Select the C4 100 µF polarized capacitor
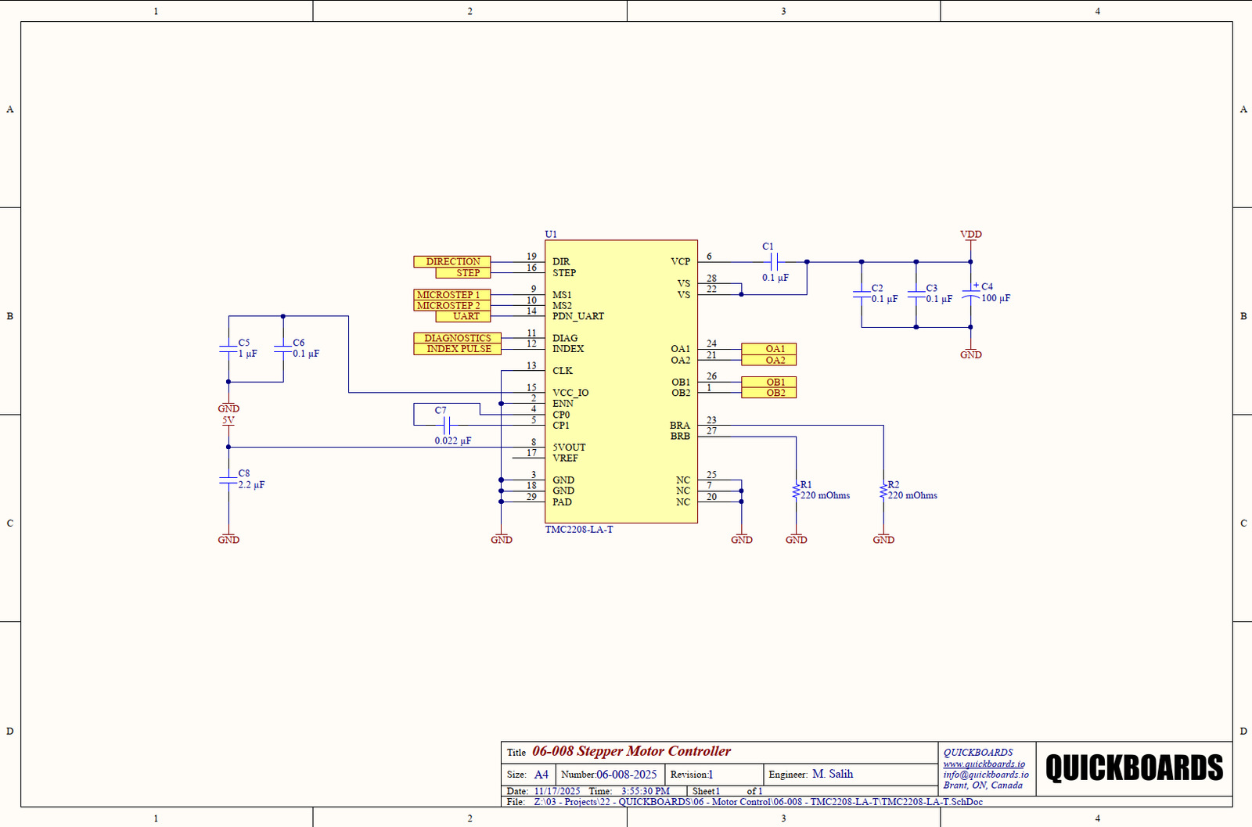Image resolution: width=1252 pixels, height=827 pixels. [970, 294]
